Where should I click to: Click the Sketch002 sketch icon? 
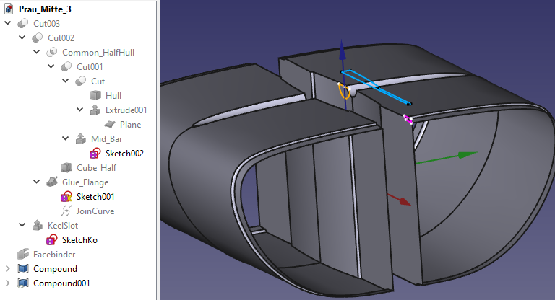(95, 154)
